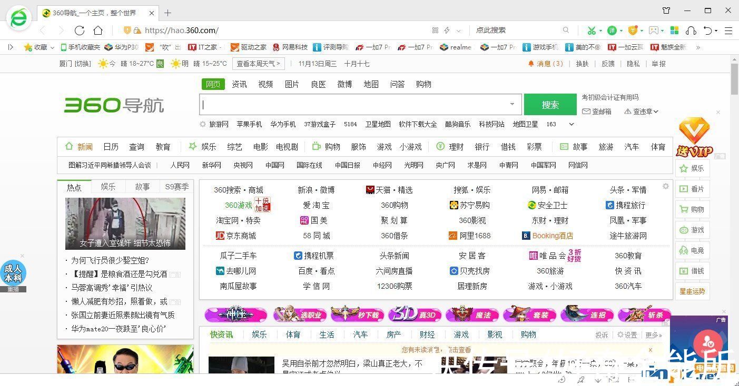Open the green translate icon
The width and height of the screenshot is (739, 386).
(612, 31)
